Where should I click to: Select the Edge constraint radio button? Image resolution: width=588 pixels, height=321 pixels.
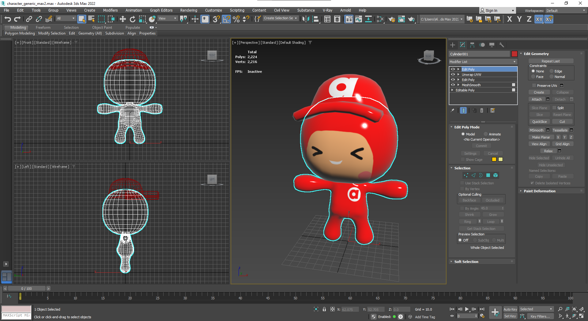coord(552,71)
